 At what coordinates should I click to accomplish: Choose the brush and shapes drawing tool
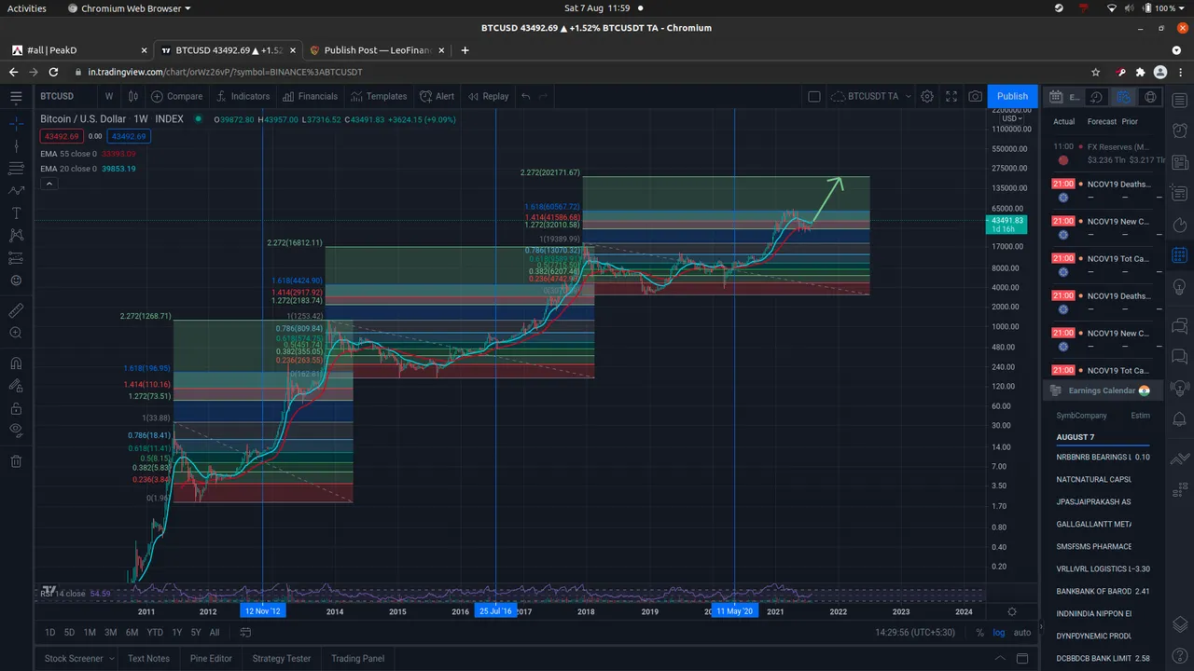16,191
